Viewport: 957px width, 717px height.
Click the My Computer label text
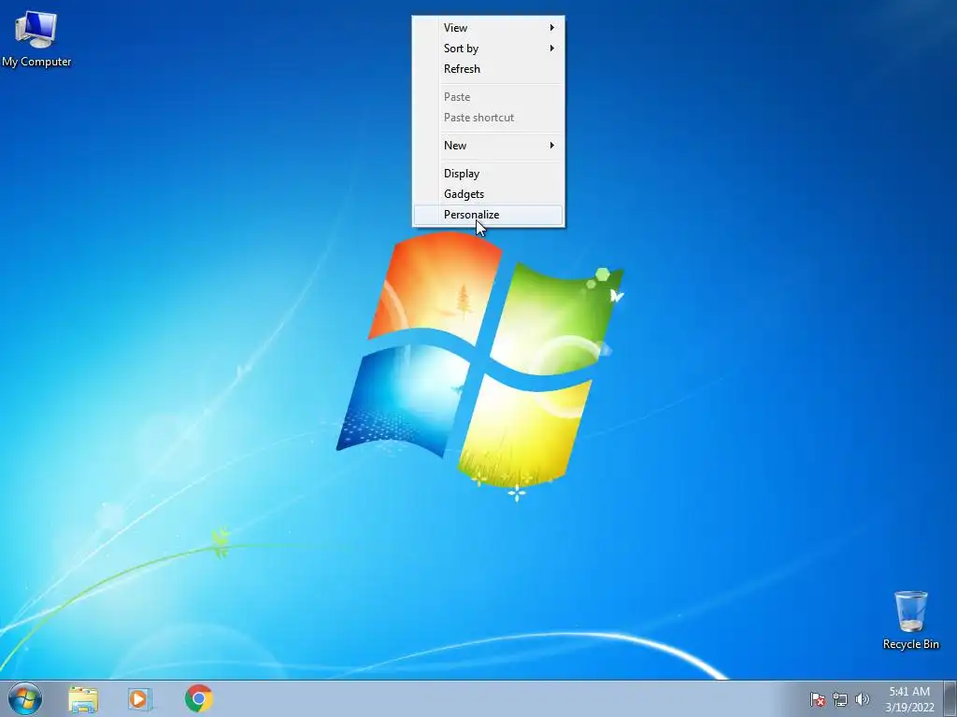point(36,62)
